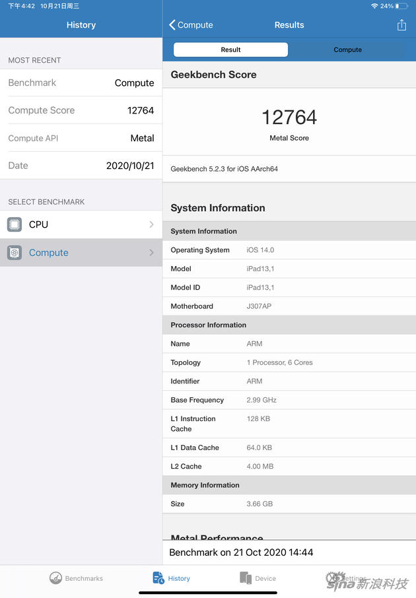Tap the Model ID row label
Viewport: 416px width, 598px height.
(x=185, y=288)
